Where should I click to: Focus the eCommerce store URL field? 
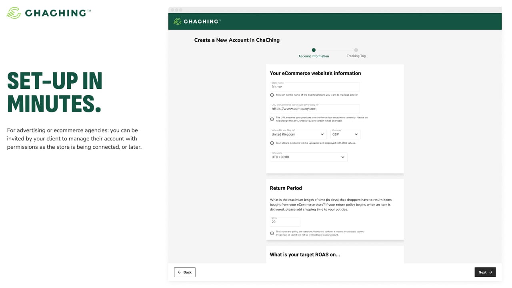[x=315, y=108]
